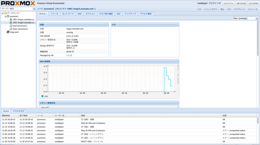Sort tasks by 開始時刻 column header

tap(10, 115)
